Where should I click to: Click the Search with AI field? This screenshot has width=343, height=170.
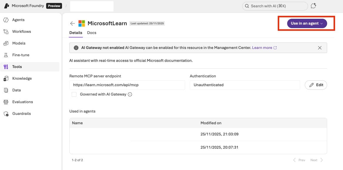[275, 6]
